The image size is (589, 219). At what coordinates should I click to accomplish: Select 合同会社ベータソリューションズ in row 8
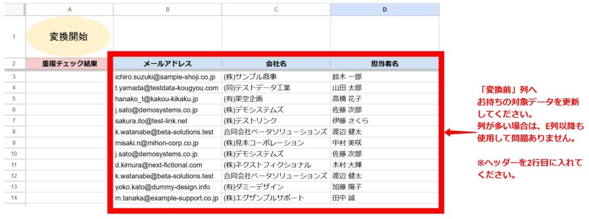click(x=276, y=132)
